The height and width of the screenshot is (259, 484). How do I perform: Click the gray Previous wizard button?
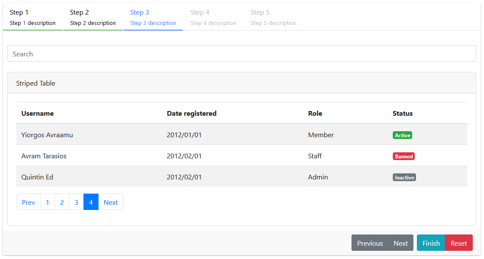coord(370,243)
